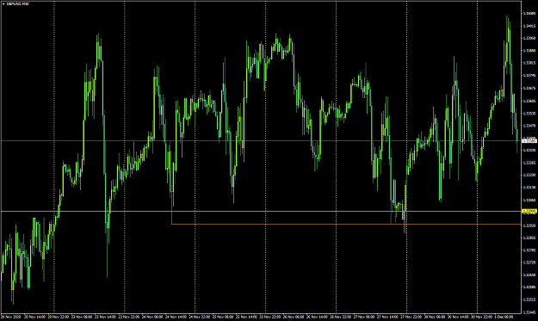Click the '24 Nov 14:00' time axis label
This screenshot has width=538, height=321.
pos(176,317)
